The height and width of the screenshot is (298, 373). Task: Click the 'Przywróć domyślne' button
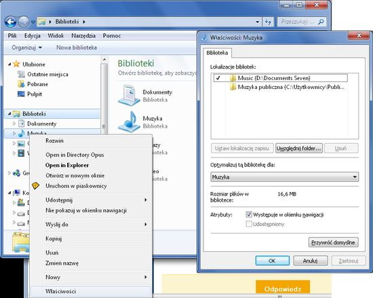coord(333,242)
